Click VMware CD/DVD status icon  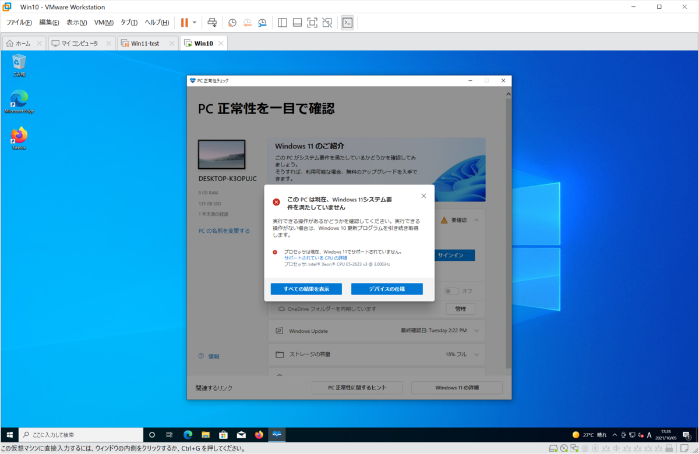[x=564, y=448]
